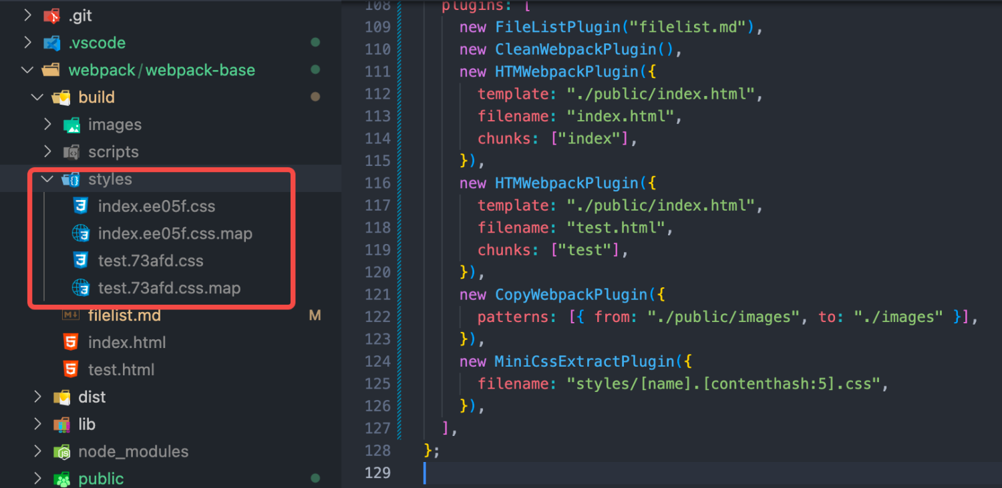Click the lib folder icon
The image size is (1002, 488).
click(x=61, y=424)
